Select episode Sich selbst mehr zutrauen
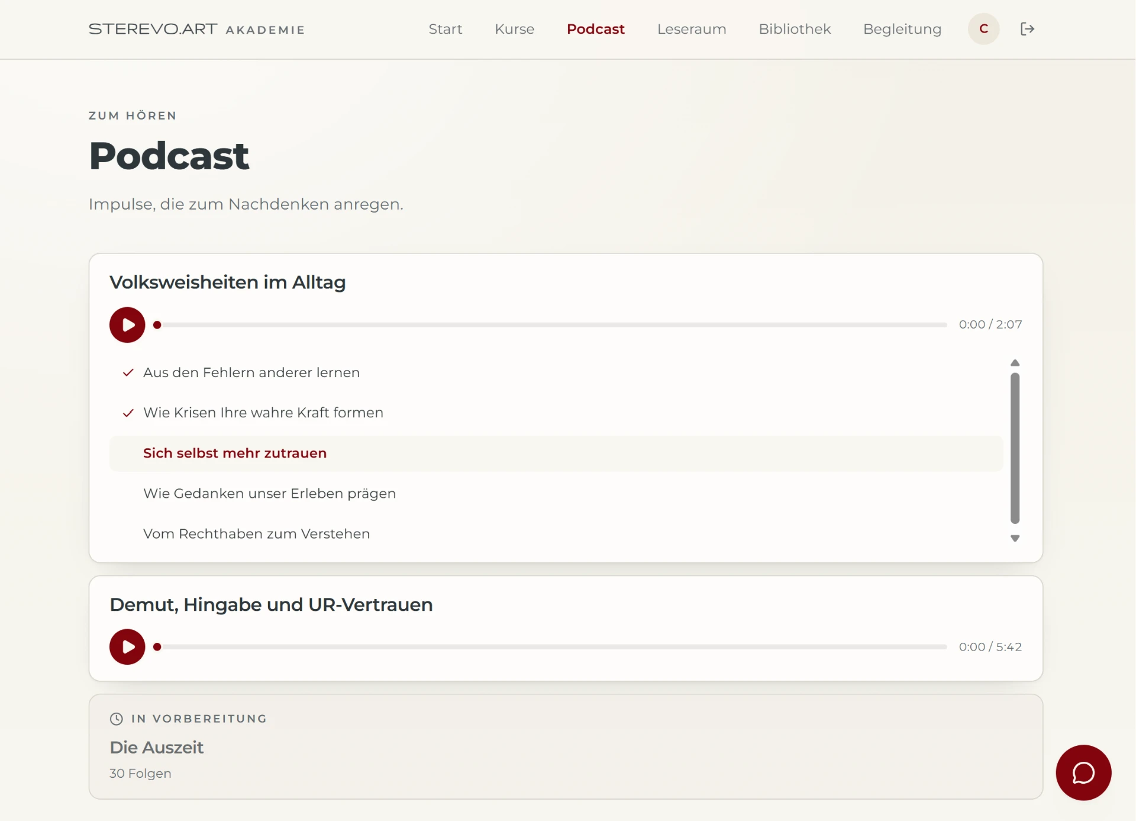The image size is (1136, 821). click(556, 453)
